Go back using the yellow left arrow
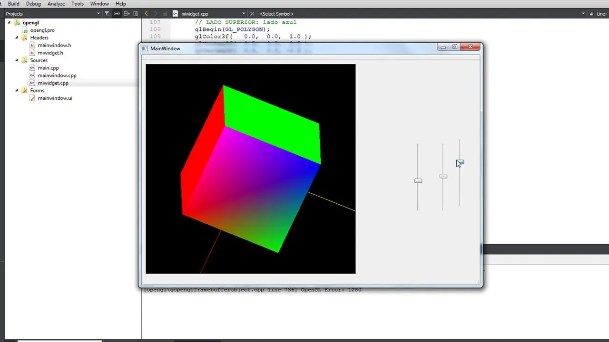Viewport: 609px width, 342px height. (x=147, y=14)
